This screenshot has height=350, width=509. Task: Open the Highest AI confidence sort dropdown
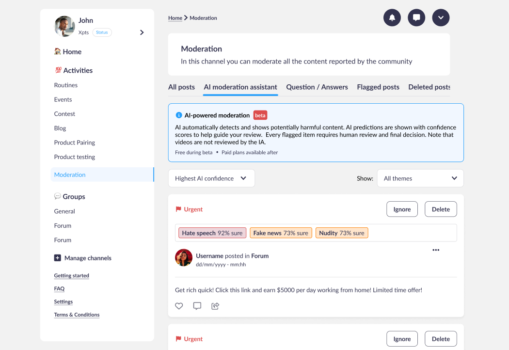[x=211, y=178]
